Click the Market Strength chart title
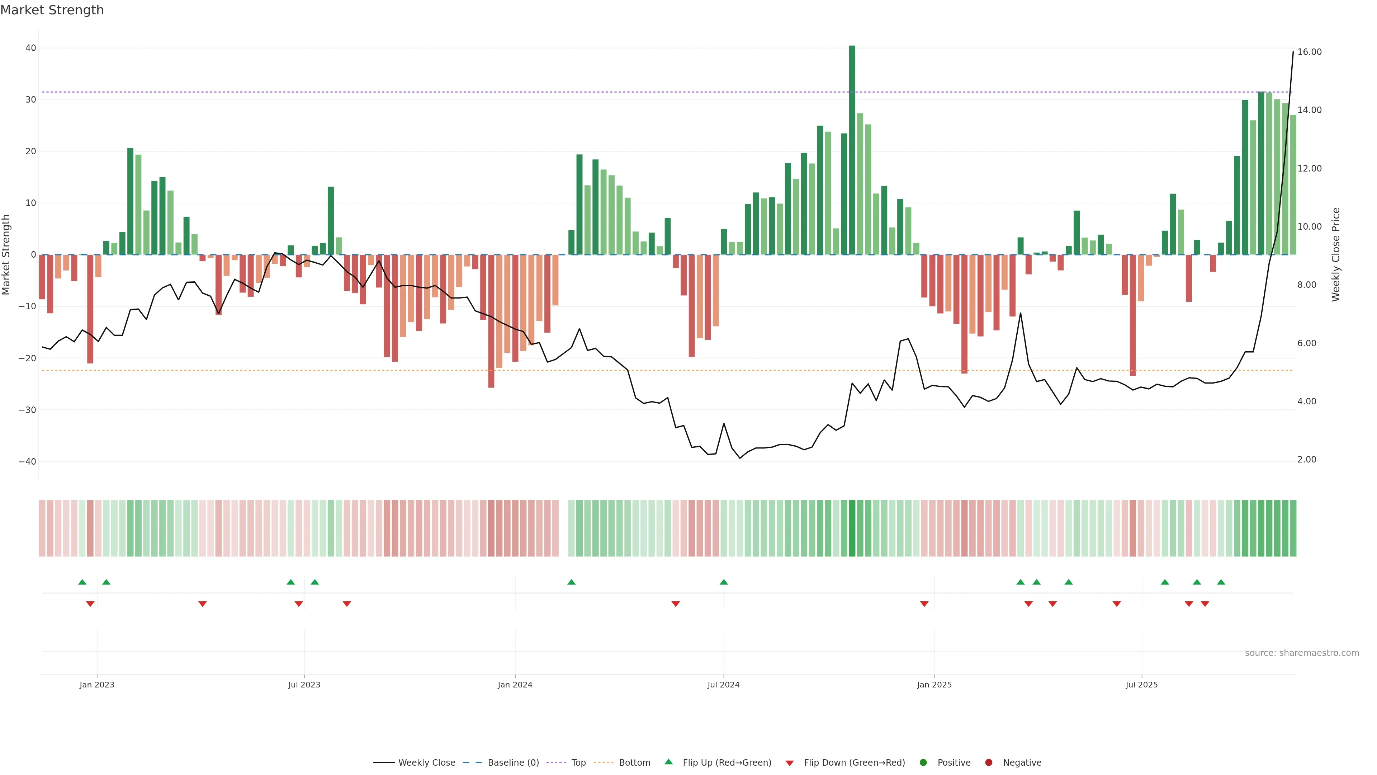 pyautogui.click(x=52, y=10)
